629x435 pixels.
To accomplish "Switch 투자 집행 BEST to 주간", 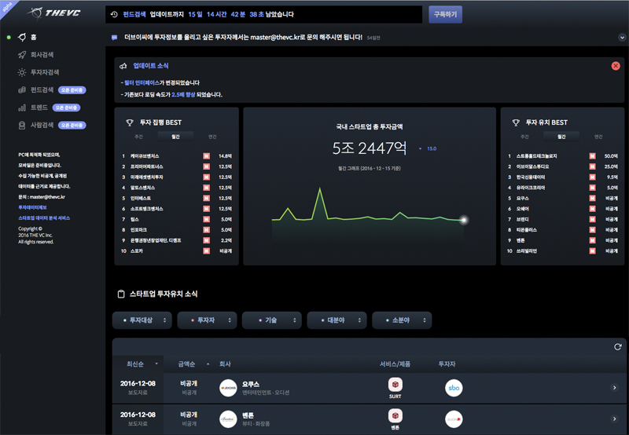I will point(142,136).
